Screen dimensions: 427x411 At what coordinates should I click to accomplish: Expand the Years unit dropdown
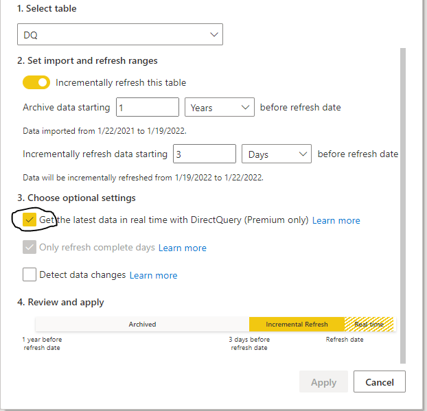tap(219, 108)
